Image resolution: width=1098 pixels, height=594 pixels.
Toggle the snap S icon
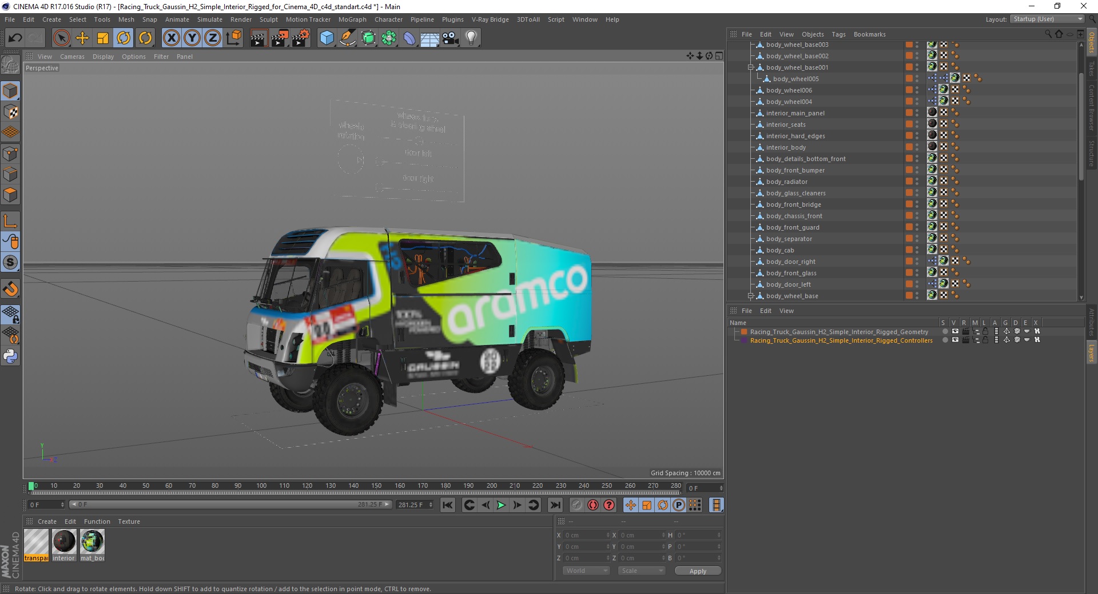coord(10,263)
